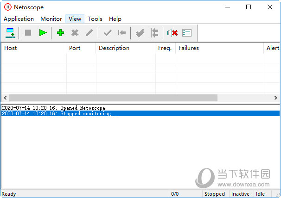Click the horizontal scrollbar right arrow

[x=275, y=98]
